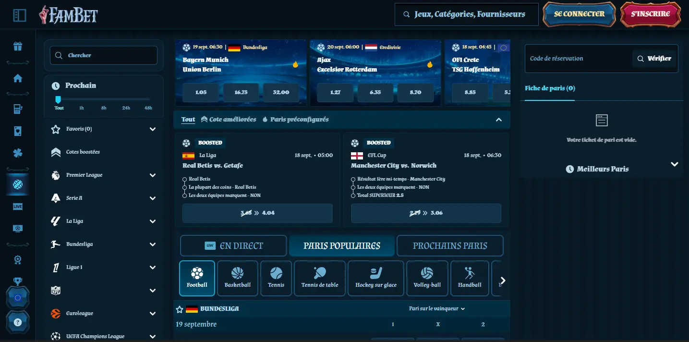
Task: Set the Prochain slider to 24h
Action: click(x=126, y=108)
